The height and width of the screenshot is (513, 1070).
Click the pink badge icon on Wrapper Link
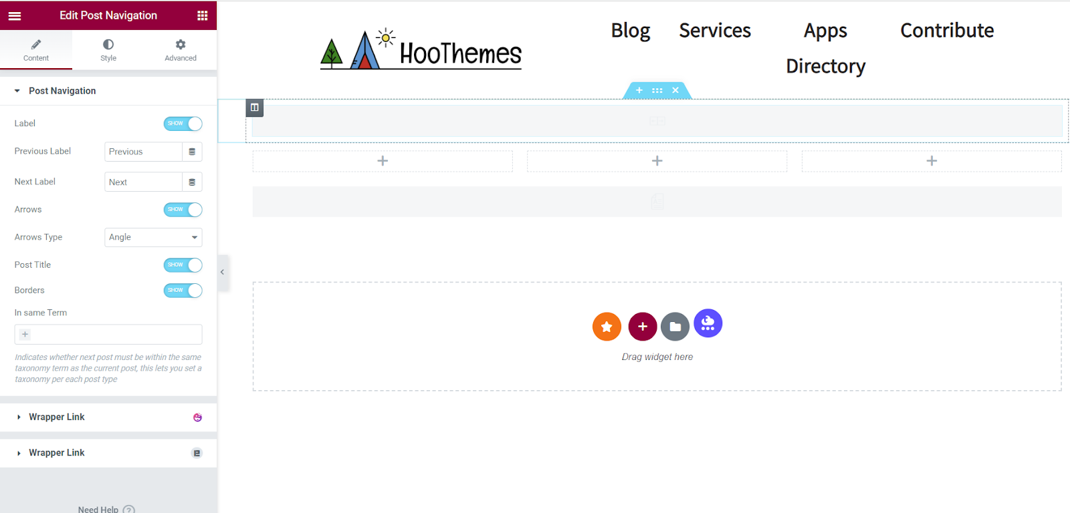point(197,417)
